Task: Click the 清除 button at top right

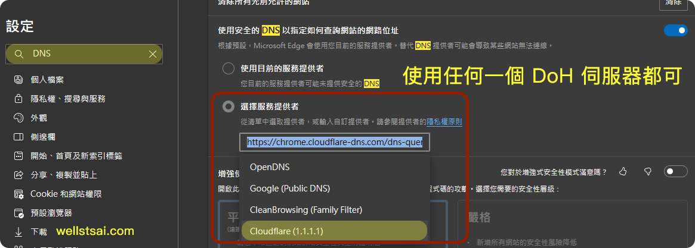Action: coord(674,3)
